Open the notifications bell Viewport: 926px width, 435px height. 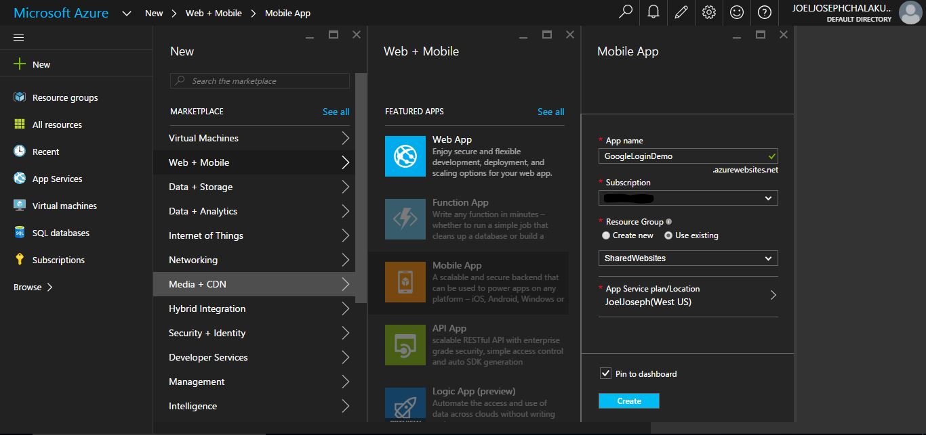653,12
